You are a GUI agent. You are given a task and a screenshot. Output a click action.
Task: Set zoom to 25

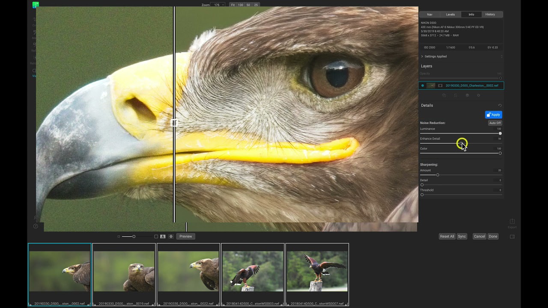click(256, 5)
